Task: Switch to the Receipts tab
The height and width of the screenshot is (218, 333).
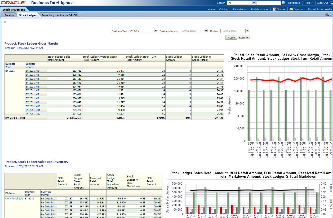Action: [x=10, y=15]
